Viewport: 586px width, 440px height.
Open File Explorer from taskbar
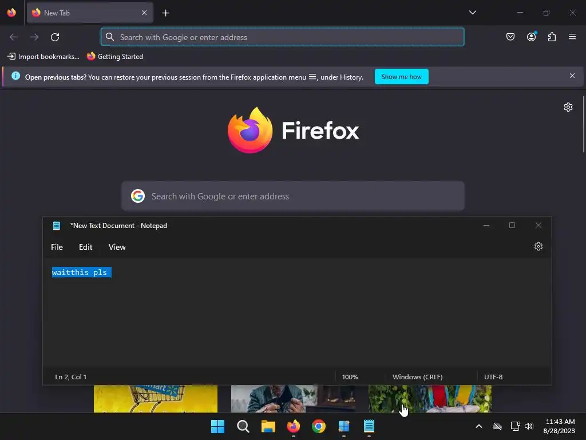tap(268, 426)
